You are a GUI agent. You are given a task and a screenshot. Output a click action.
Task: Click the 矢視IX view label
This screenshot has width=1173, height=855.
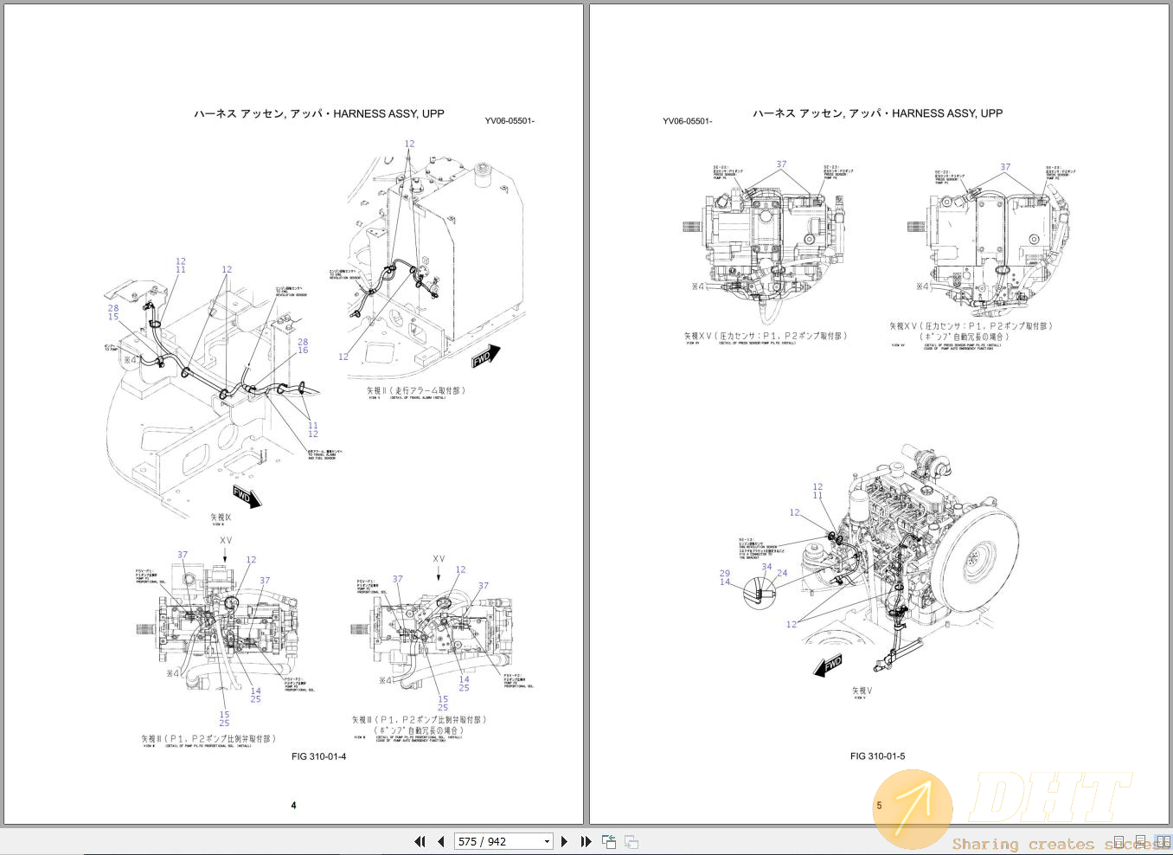click(221, 517)
